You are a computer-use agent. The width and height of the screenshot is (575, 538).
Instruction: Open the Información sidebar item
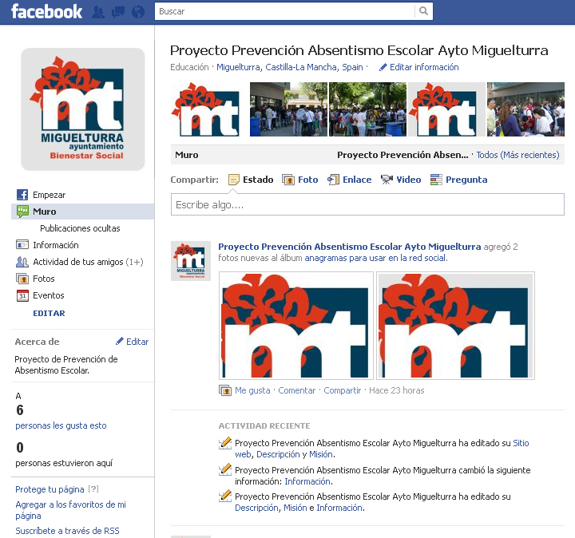pos(56,245)
